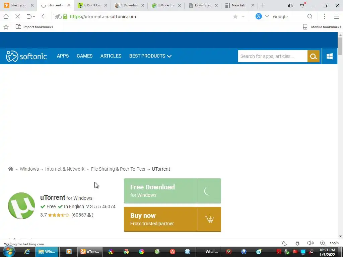Open Chrome icon on taskbar
343x257 pixels.
tap(126, 252)
